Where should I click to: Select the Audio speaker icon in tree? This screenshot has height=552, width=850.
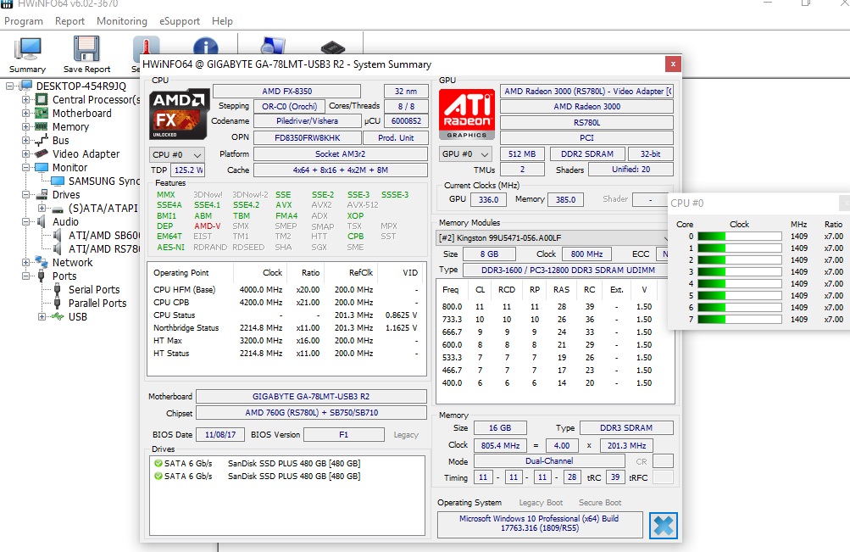pyautogui.click(x=42, y=222)
